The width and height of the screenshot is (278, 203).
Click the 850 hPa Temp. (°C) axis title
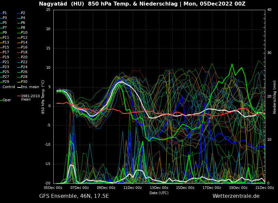[x=43, y=97]
